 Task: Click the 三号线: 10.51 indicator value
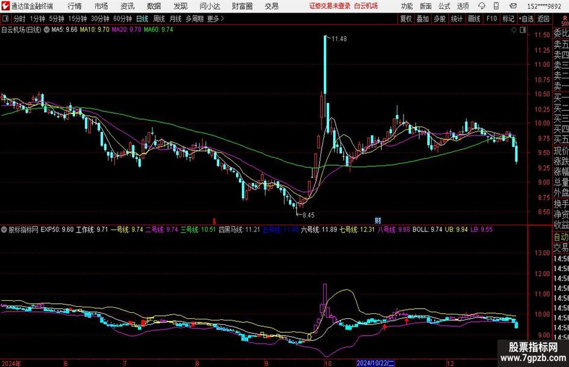[198, 230]
